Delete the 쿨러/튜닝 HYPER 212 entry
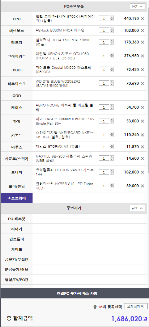149x327 pixels. [x=142, y=186]
